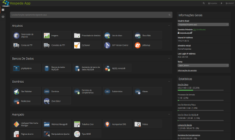Open Conexões de FTP
This screenshot has width=235, height=140.
(56, 45)
